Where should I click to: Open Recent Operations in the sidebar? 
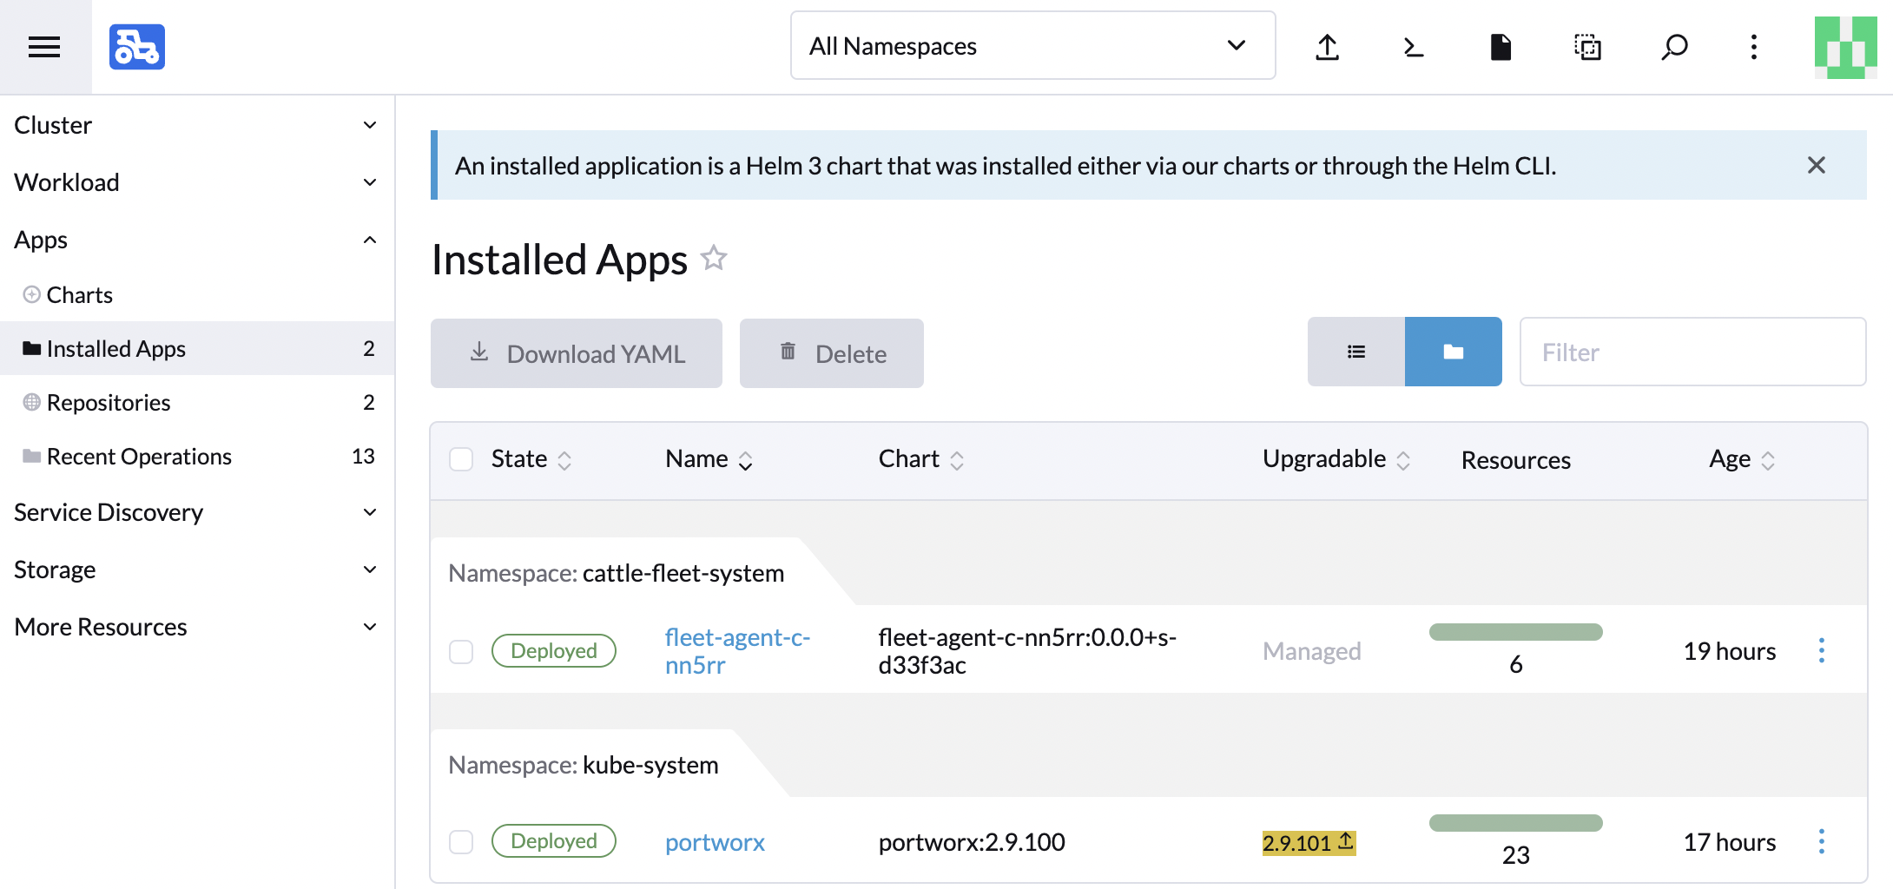197,456
